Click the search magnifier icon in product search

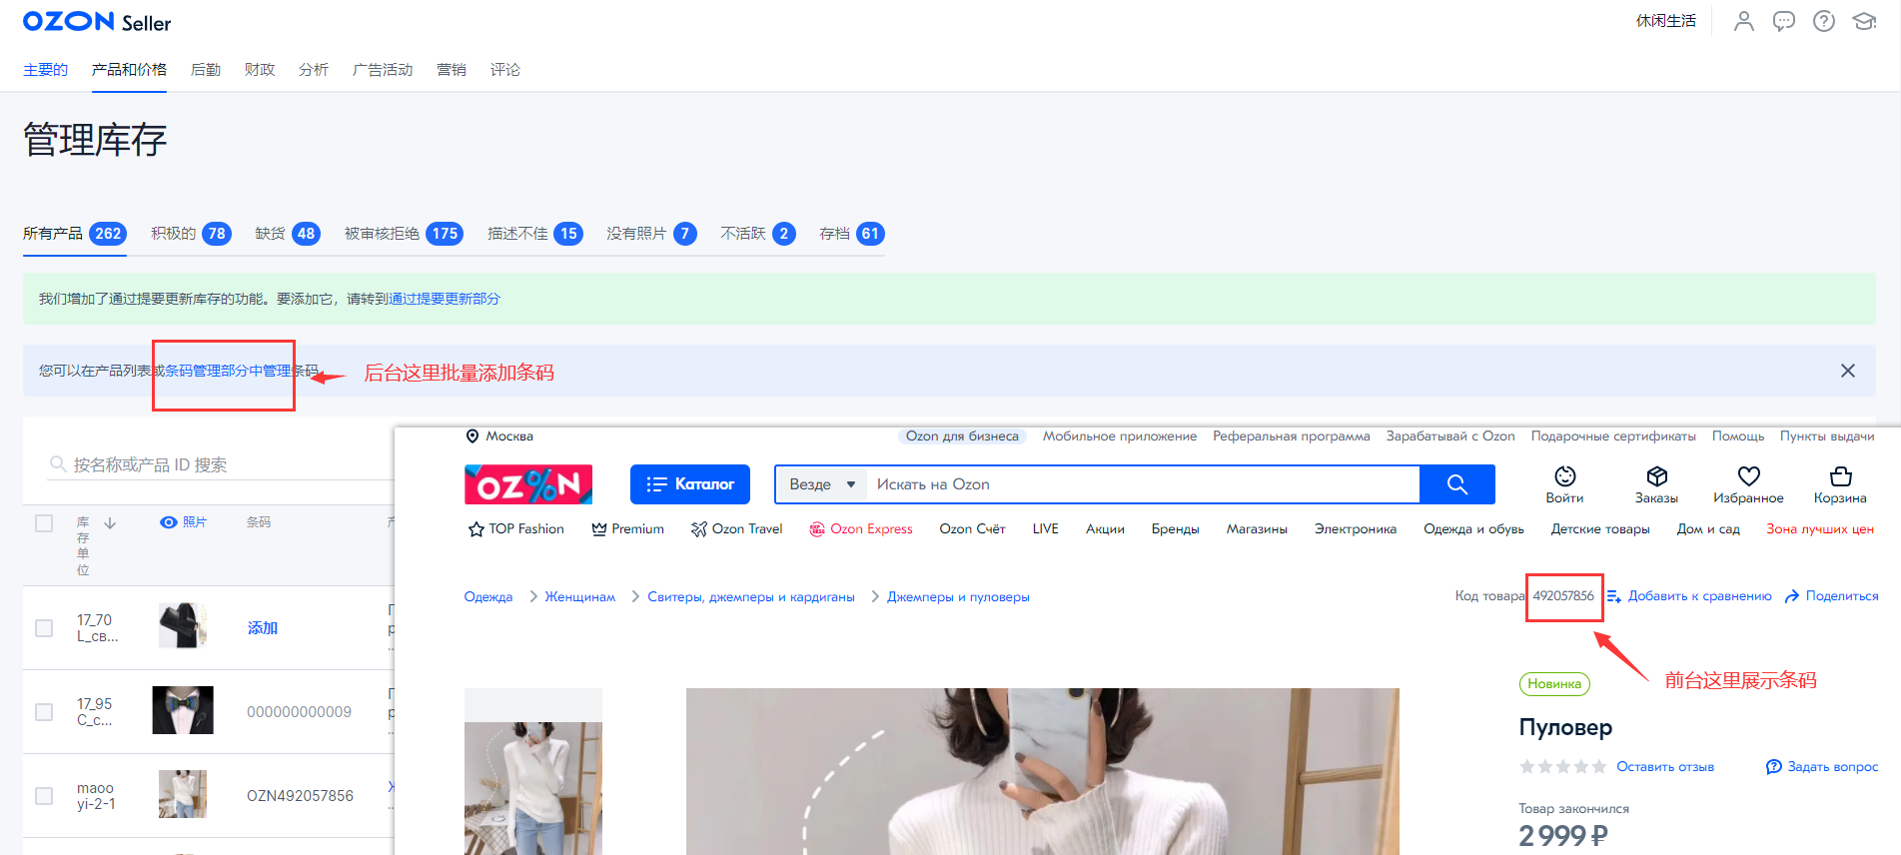coord(58,463)
